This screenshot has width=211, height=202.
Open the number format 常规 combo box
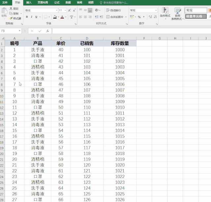click(x=143, y=10)
